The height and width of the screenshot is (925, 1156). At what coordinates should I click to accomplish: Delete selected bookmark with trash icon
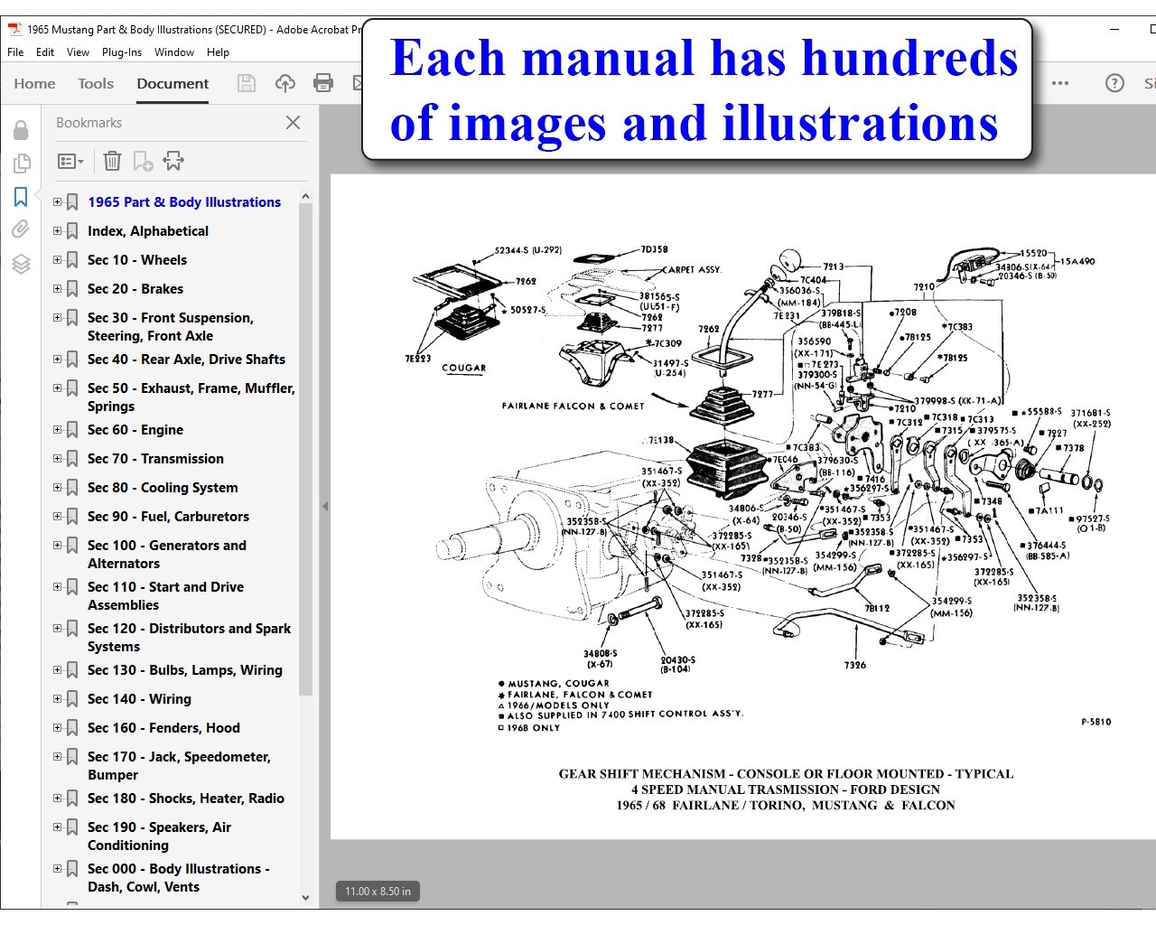click(112, 162)
